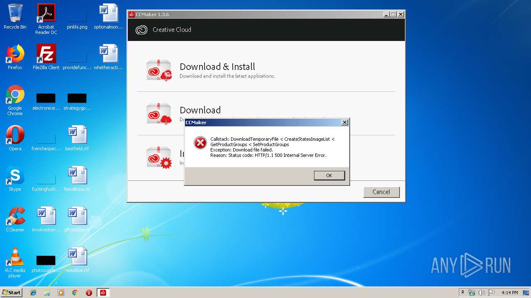Click the Download cloud box icon
Viewport: 531px width, 298px height.
click(x=159, y=113)
